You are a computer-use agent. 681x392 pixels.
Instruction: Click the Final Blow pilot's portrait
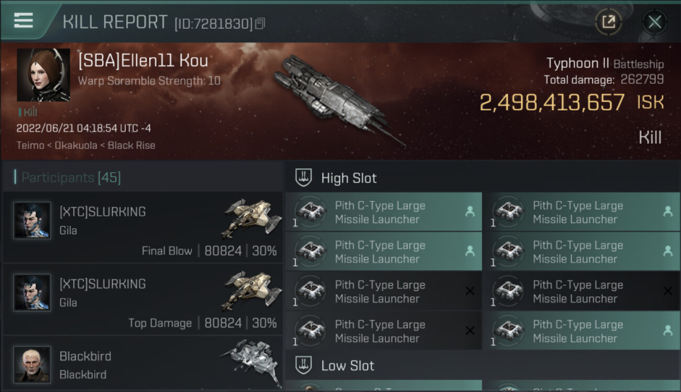[32, 220]
